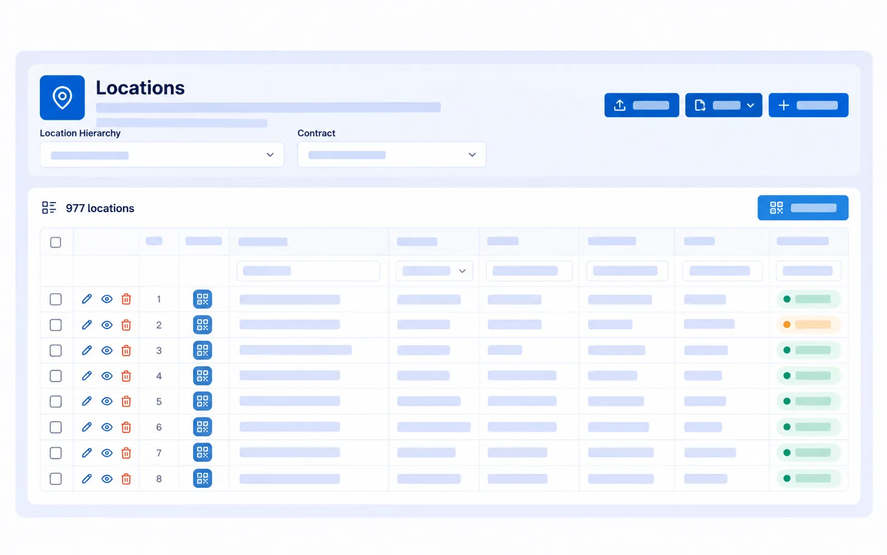The image size is (887, 555).
Task: Edit row 4 with the pencil icon
Action: (87, 376)
